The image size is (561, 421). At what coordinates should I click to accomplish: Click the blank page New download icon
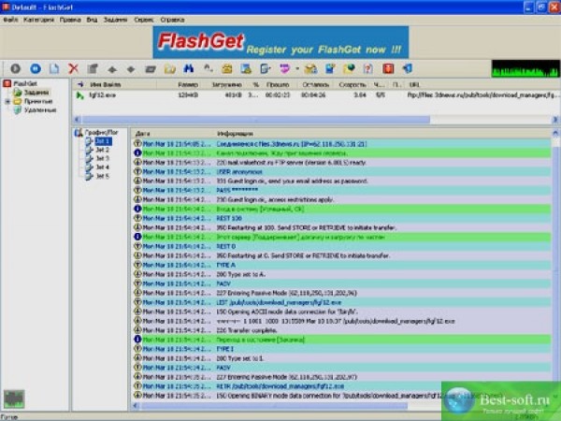[54, 68]
